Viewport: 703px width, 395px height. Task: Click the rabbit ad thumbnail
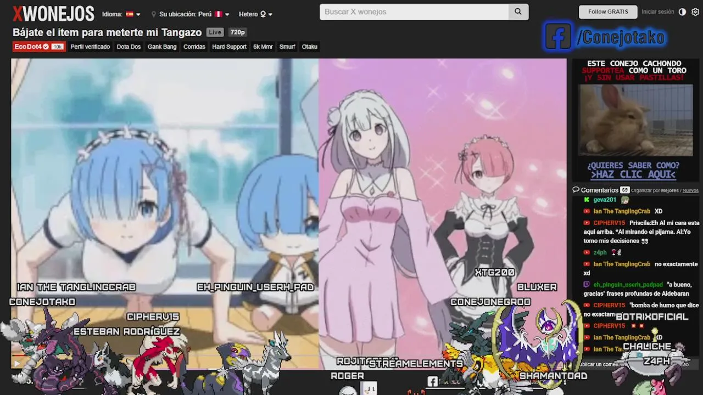click(635, 120)
